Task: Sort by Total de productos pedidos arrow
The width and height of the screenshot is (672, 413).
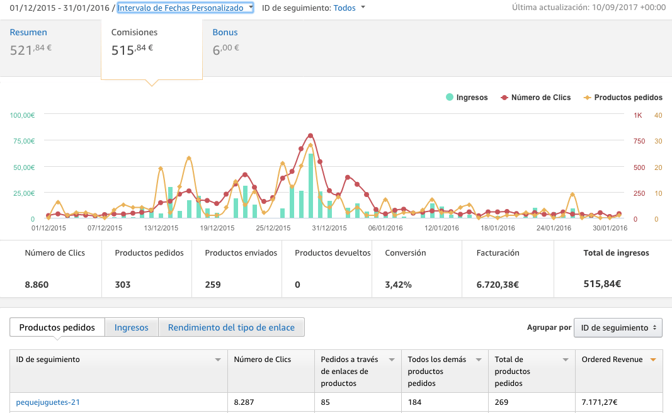Action: (x=566, y=360)
